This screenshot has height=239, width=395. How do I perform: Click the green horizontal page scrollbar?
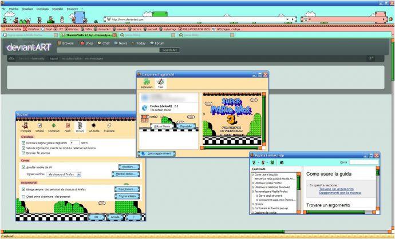coord(144,232)
